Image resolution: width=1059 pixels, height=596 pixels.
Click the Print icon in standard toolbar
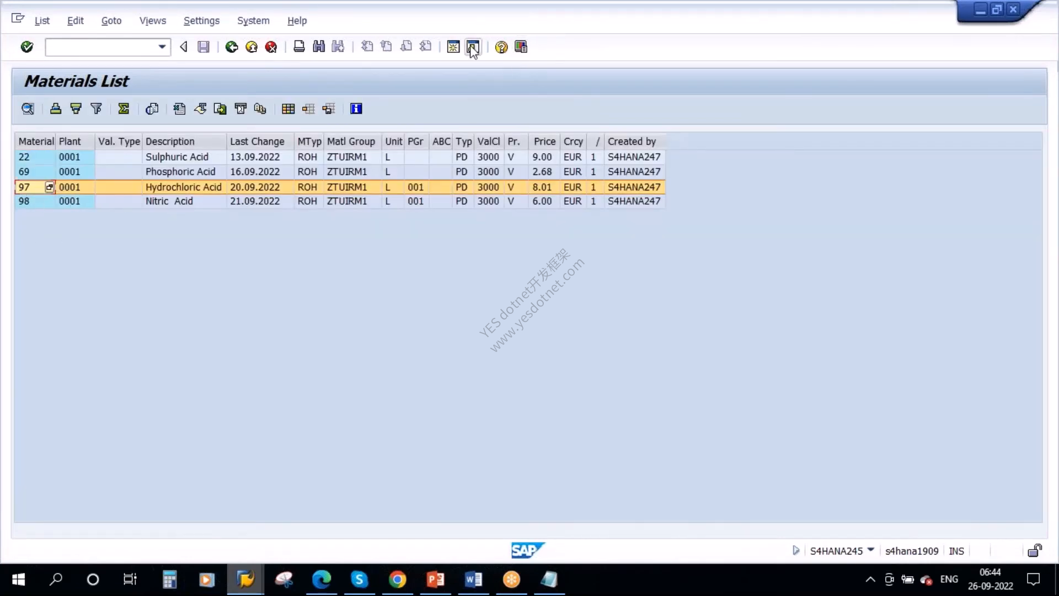pos(299,47)
